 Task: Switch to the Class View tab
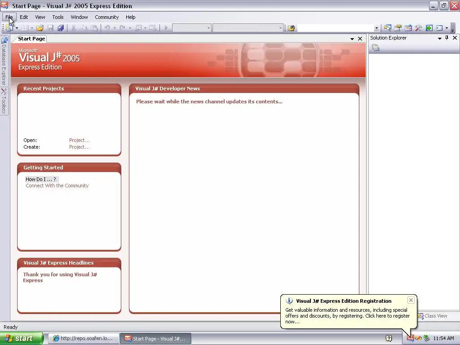432,316
